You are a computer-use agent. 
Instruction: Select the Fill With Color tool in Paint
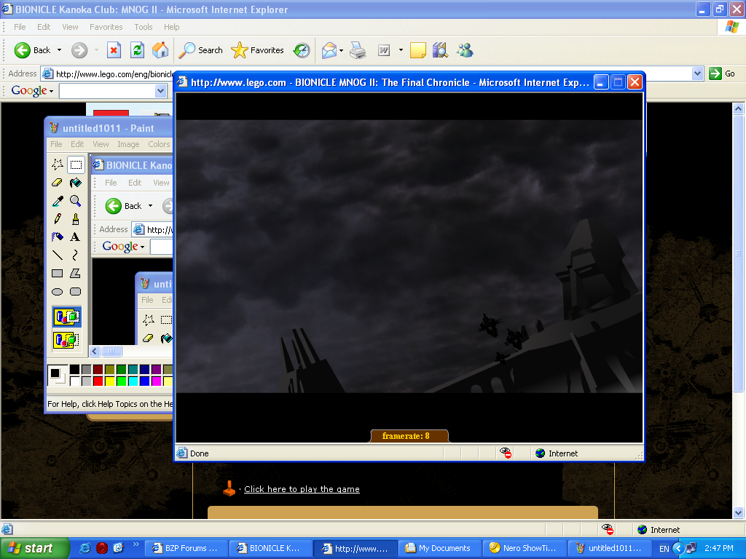tap(76, 183)
